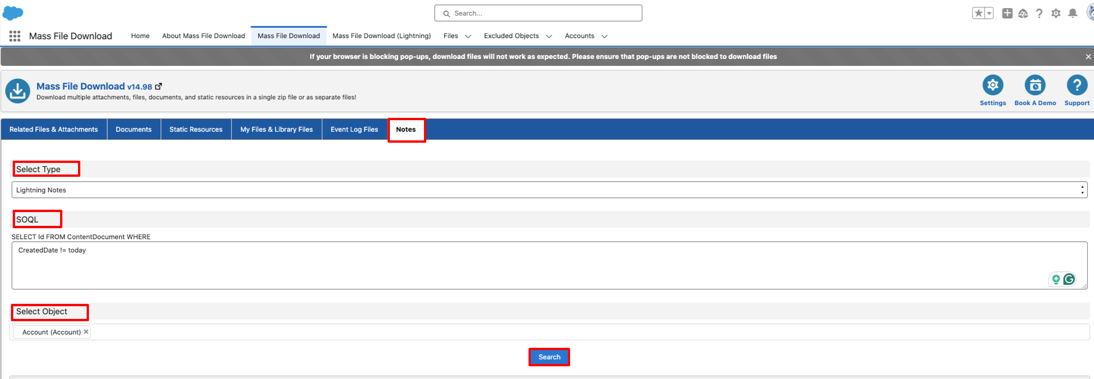Screen dimensions: 1094x379
Task: Open the Setup gear in the header
Action: click(1056, 13)
